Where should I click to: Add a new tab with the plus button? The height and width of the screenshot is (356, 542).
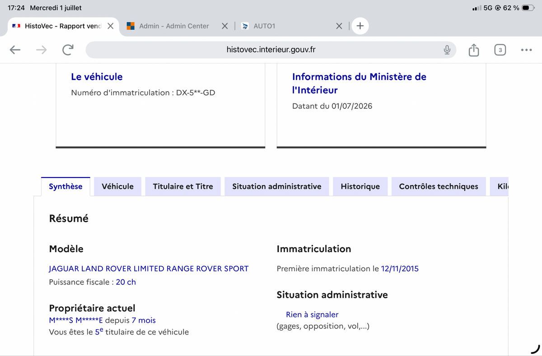pos(360,26)
